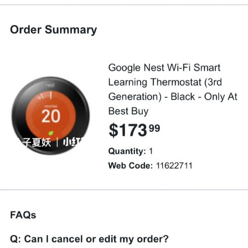Expand the 'Can I cancel or edit my order?' question
The width and height of the screenshot is (248, 248).
(89, 239)
